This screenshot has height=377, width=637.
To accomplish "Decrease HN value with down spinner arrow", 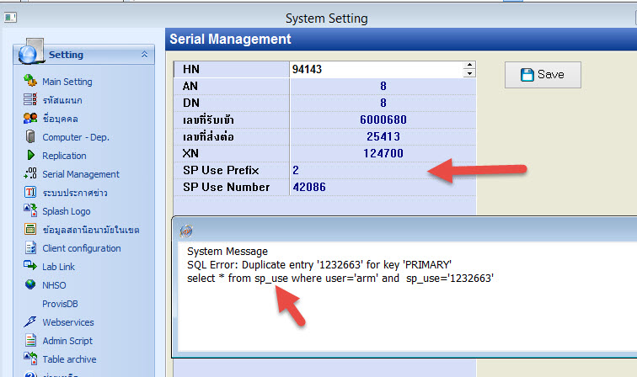I will click(x=468, y=73).
